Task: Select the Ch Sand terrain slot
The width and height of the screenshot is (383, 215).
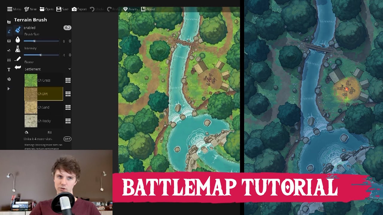Action: click(44, 107)
